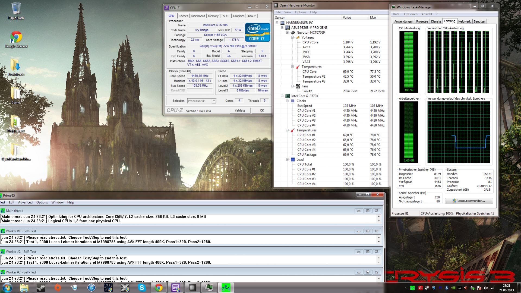The width and height of the screenshot is (521, 293).
Task: Maximize the Worker #1 Self-Test child window
Action: click(368, 231)
